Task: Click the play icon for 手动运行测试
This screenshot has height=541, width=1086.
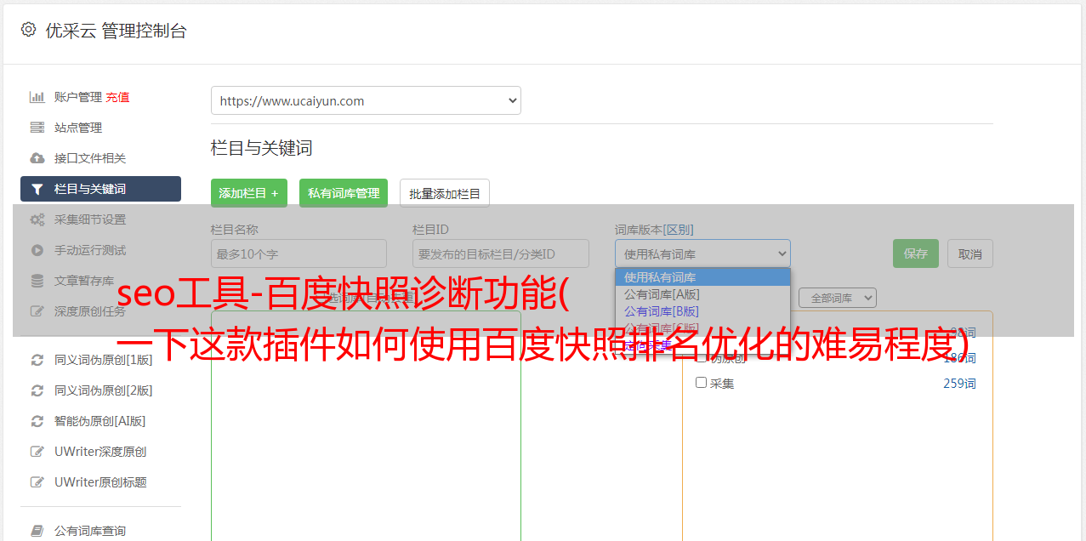Action: click(x=37, y=250)
